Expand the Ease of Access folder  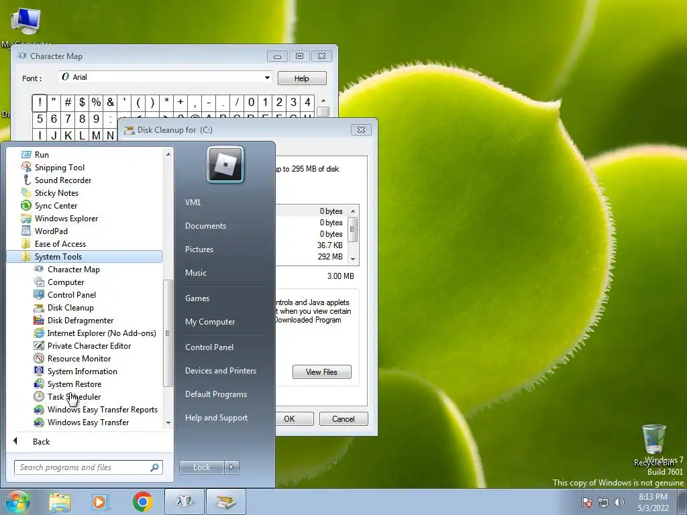84,244
